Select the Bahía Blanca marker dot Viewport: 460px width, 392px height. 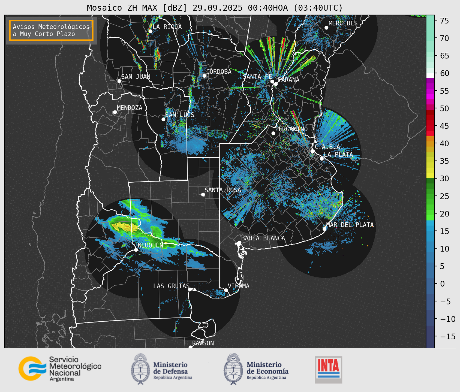pos(239,243)
